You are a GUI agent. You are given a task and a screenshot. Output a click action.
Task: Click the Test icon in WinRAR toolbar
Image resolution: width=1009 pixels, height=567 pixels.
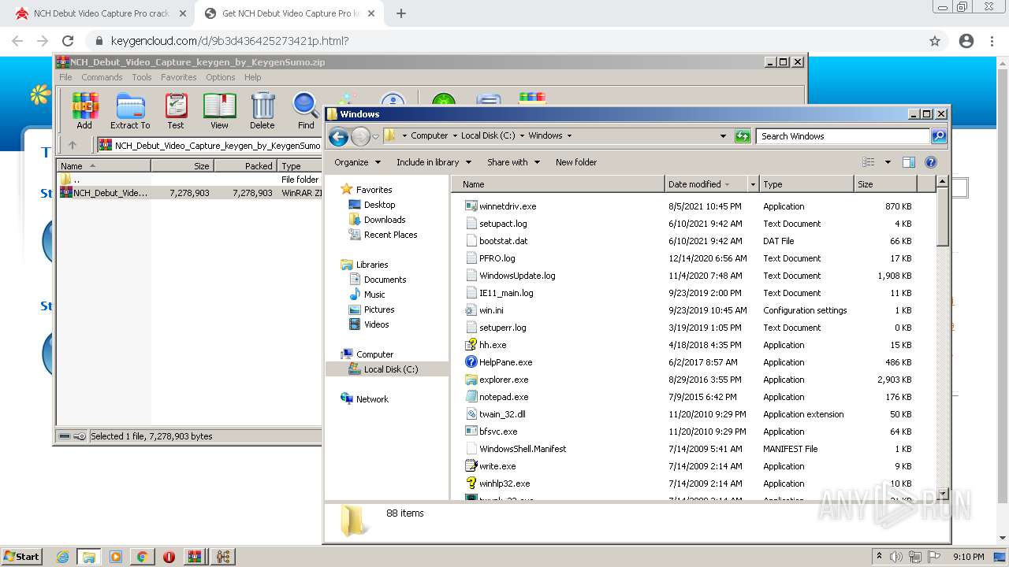[176, 111]
